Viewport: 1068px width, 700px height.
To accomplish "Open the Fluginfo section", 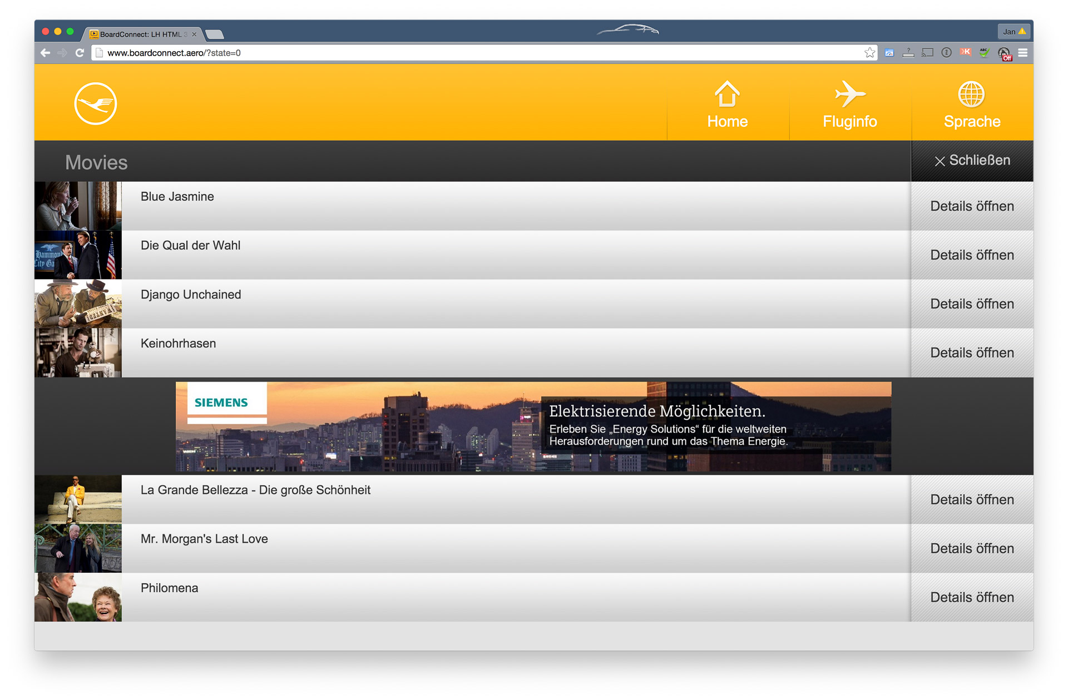I will point(850,103).
